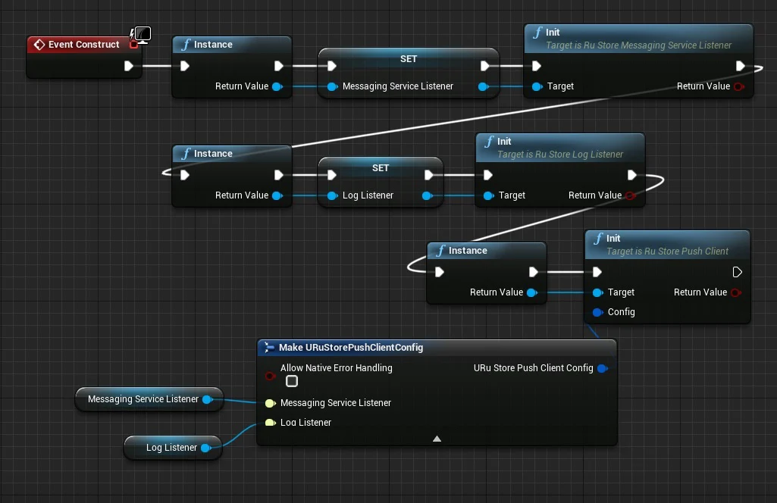The image size is (777, 503).
Task: Click Target pin on Init Ru Store Log Listener
Action: pos(489,195)
